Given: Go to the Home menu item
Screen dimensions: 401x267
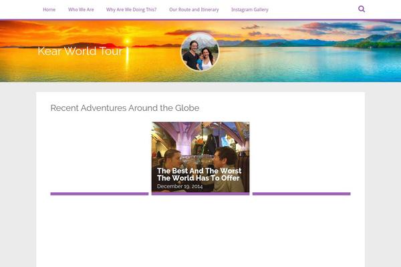Looking at the screenshot, I should (x=49, y=10).
